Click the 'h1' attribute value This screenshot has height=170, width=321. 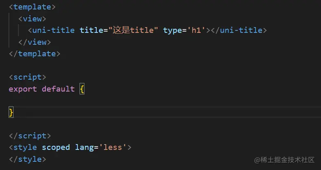(196, 30)
